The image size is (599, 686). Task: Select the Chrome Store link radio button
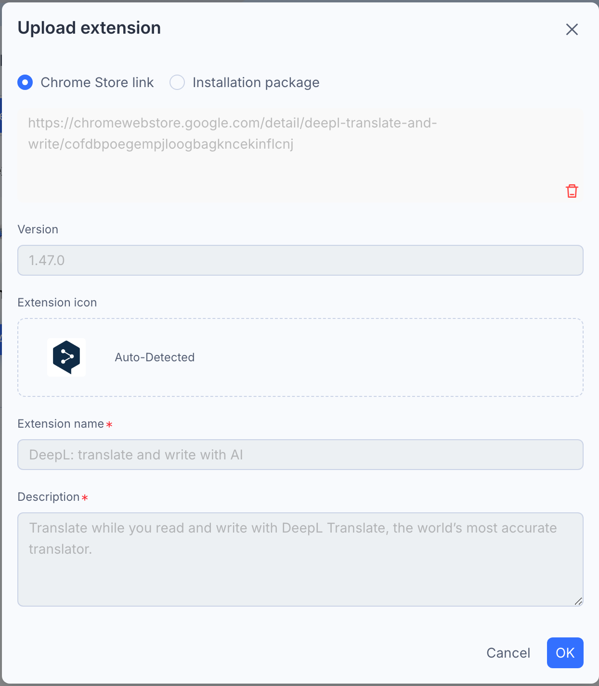(x=25, y=82)
